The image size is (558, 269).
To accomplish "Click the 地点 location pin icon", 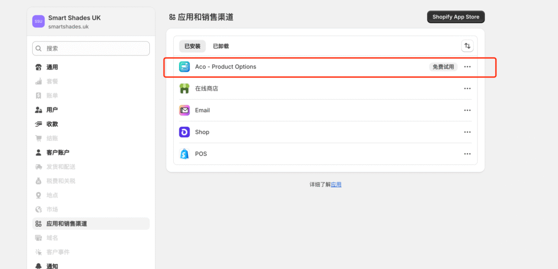I will tap(39, 195).
